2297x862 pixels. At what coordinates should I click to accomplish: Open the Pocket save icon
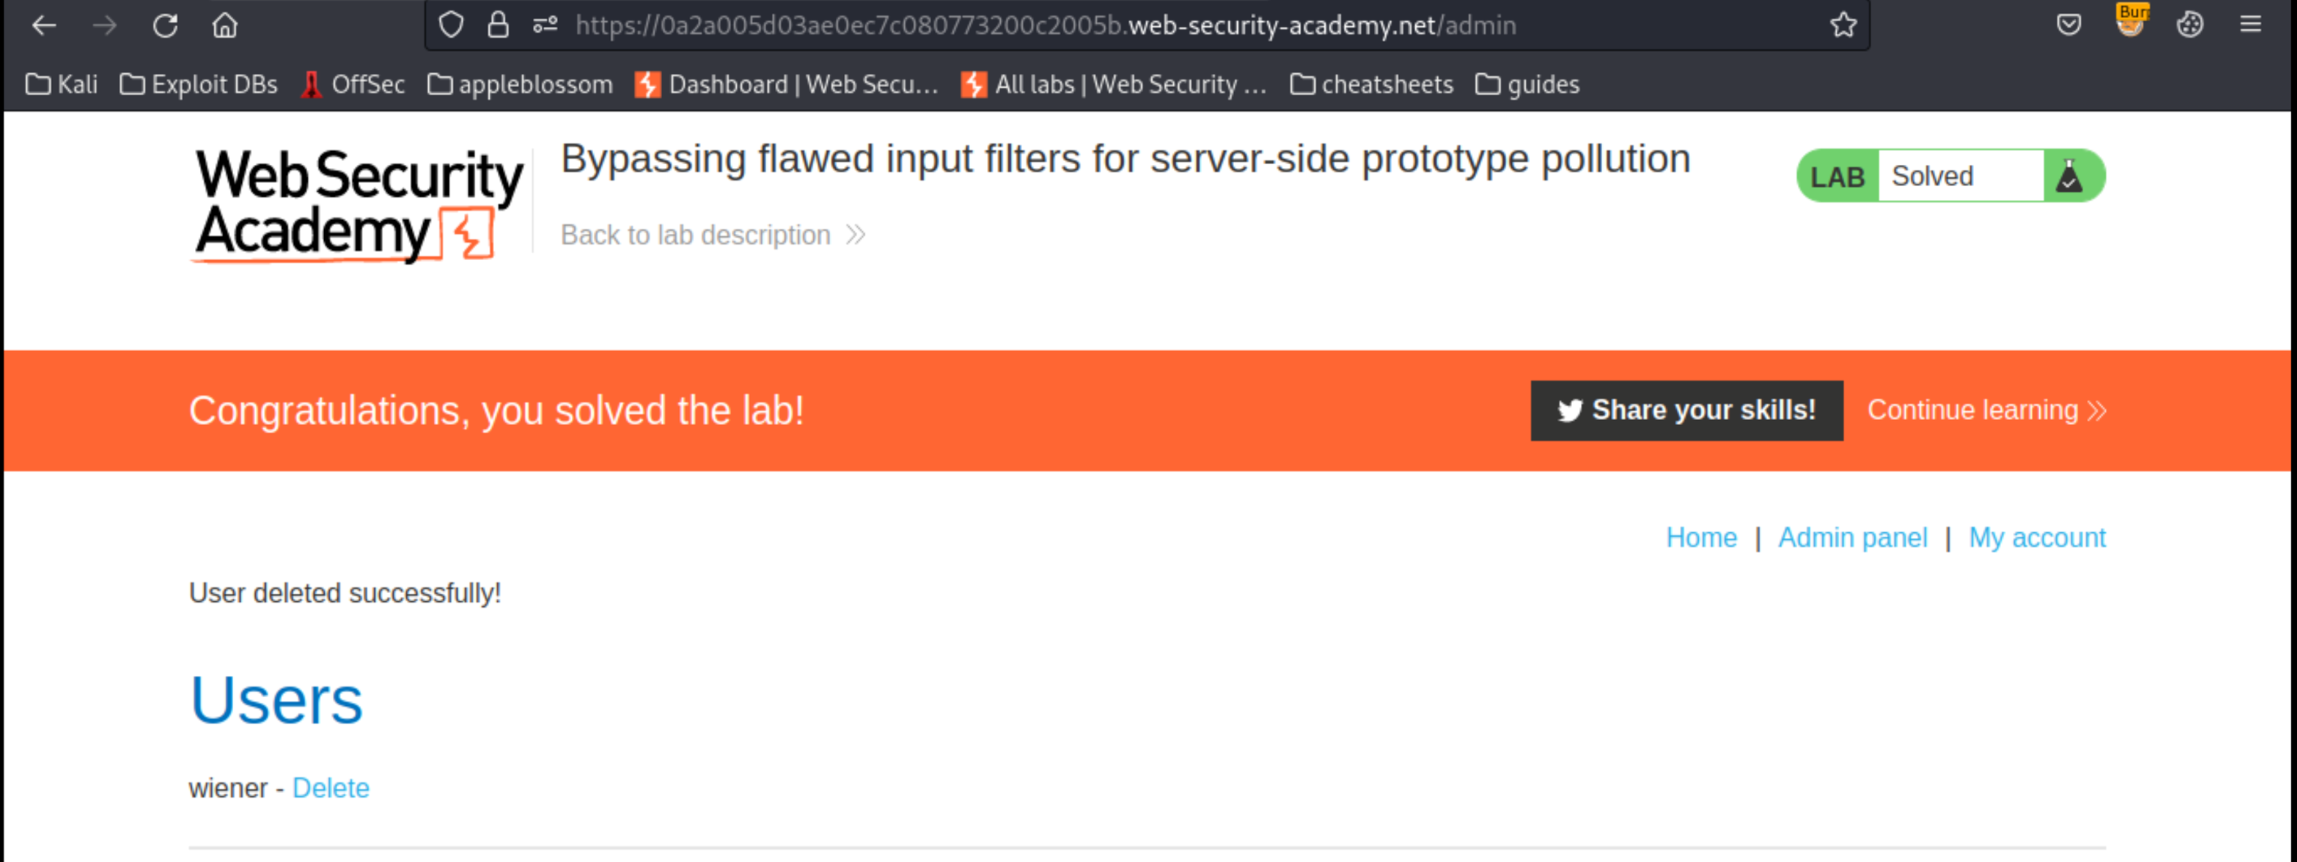(x=2069, y=25)
